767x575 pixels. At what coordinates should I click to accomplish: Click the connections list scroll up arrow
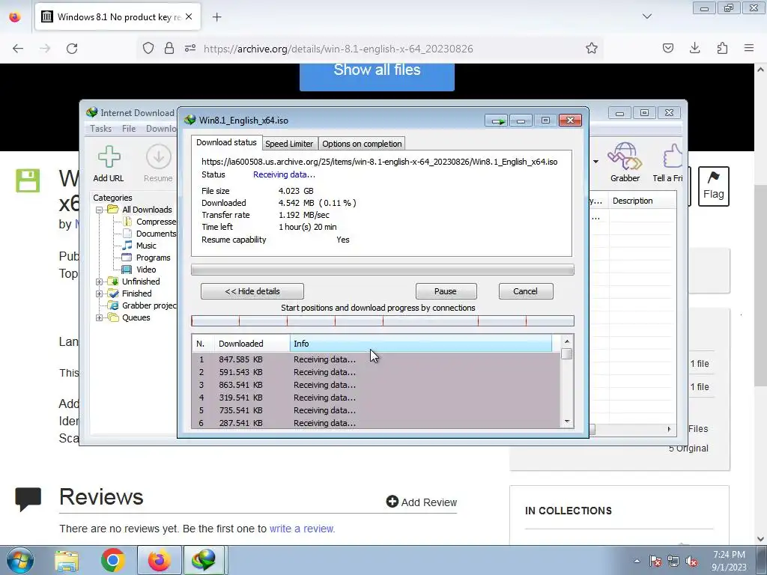coord(567,341)
